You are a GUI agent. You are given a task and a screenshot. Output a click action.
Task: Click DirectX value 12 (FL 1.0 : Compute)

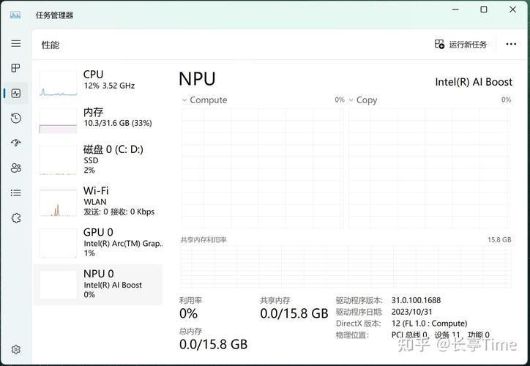tap(429, 324)
